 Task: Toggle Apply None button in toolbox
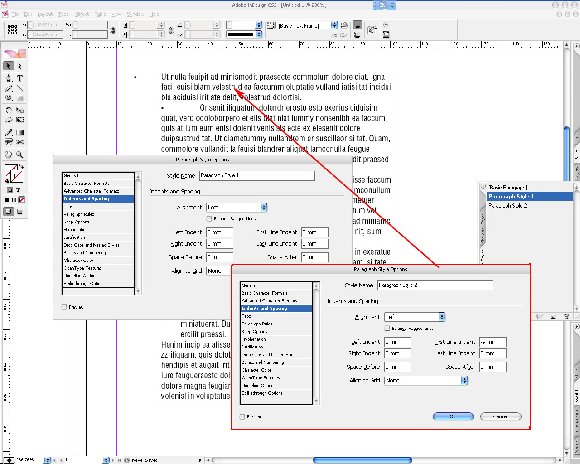22,200
